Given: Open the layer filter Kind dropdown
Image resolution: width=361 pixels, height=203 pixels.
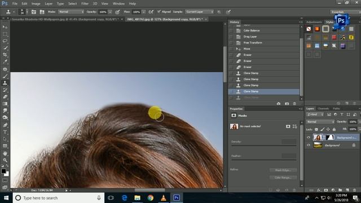Looking at the screenshot, I should [x=315, y=114].
